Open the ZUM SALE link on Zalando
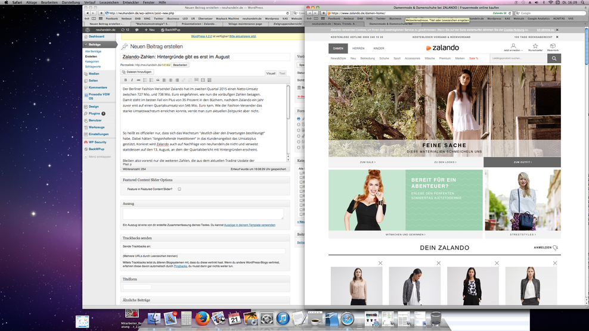 pyautogui.click(x=367, y=162)
